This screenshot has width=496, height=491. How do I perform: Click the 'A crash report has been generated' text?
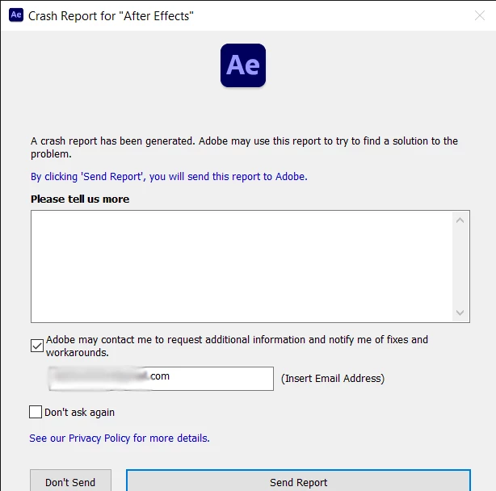click(244, 147)
